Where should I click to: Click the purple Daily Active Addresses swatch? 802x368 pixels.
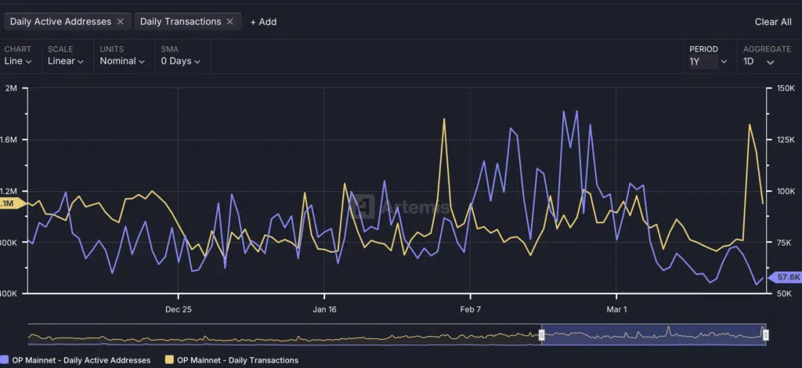[x=4, y=360]
